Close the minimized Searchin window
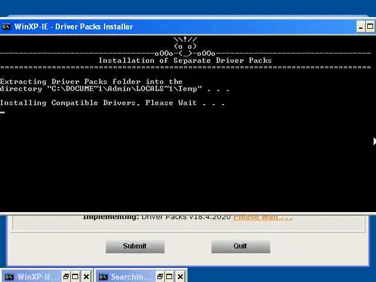This screenshot has height=282, width=376. tap(180, 277)
